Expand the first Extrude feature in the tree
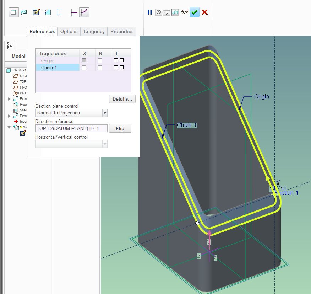Screen dimensions: 311x294 pyautogui.click(x=9, y=99)
